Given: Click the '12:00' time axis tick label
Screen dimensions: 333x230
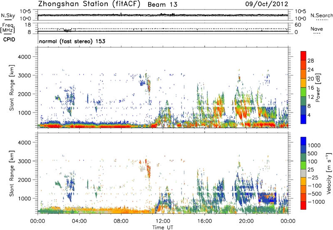Looking at the screenshot, I should (163, 221).
